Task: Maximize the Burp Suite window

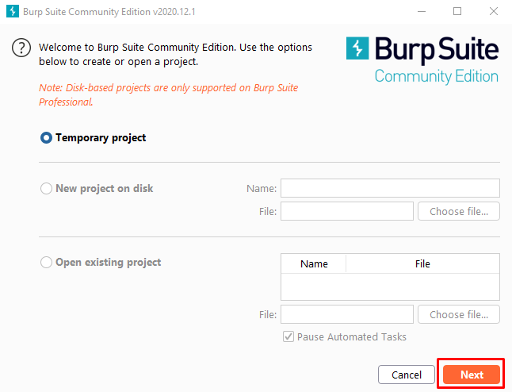Action: pyautogui.click(x=457, y=11)
